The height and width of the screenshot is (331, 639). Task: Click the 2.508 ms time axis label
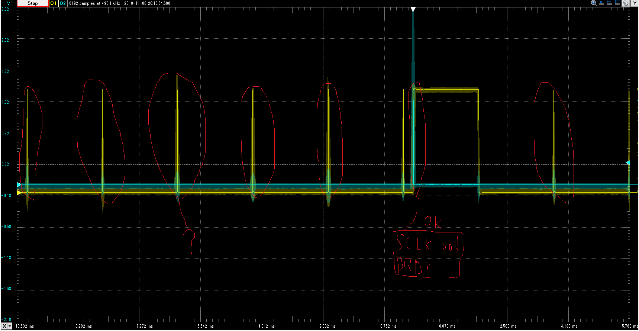pos(508,326)
